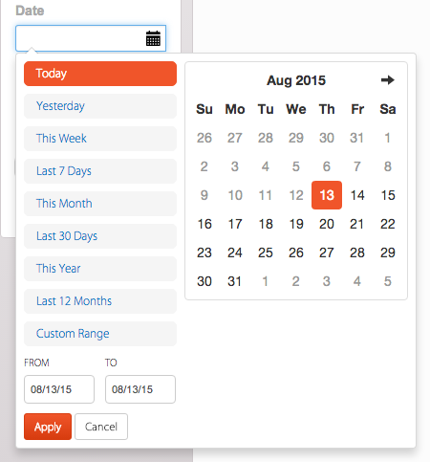This screenshot has width=430, height=462.
Task: Select Last 30 Days range
Action: pyautogui.click(x=100, y=236)
